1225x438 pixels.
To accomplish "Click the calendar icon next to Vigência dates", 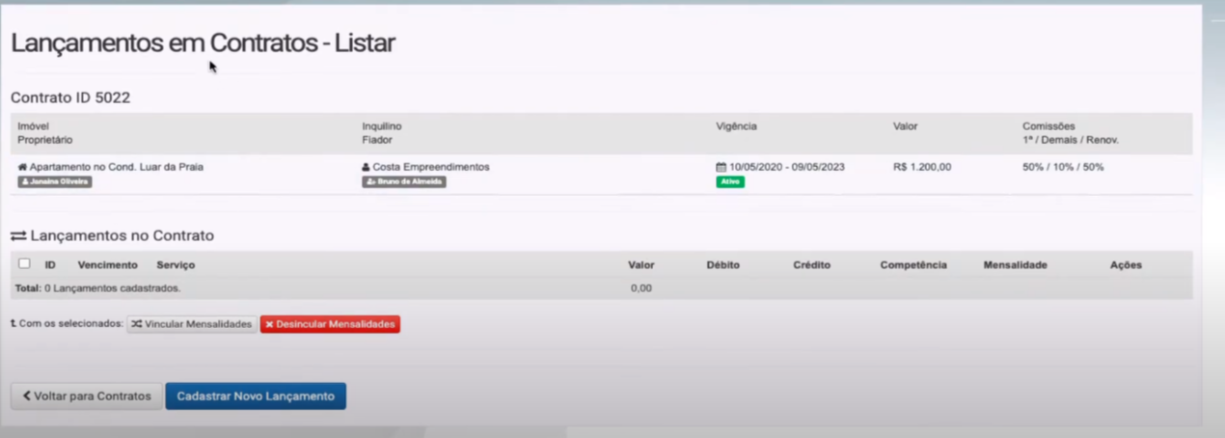I will 721,167.
